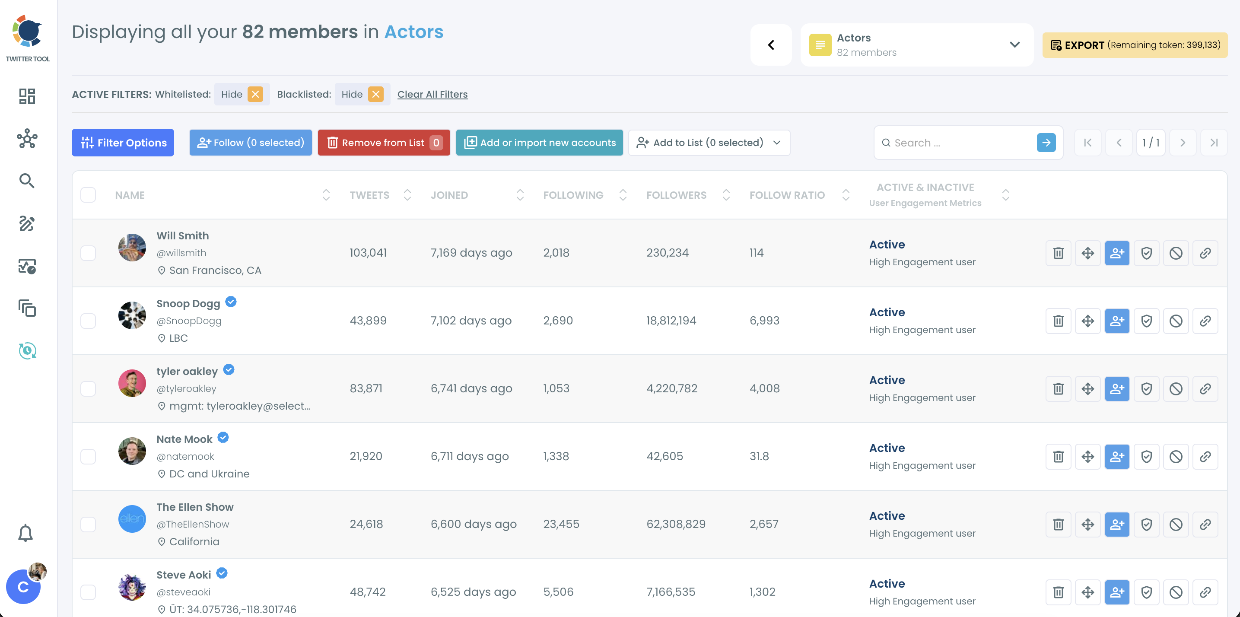The height and width of the screenshot is (617, 1240).
Task: Submit search with blue arrow button
Action: (1046, 143)
